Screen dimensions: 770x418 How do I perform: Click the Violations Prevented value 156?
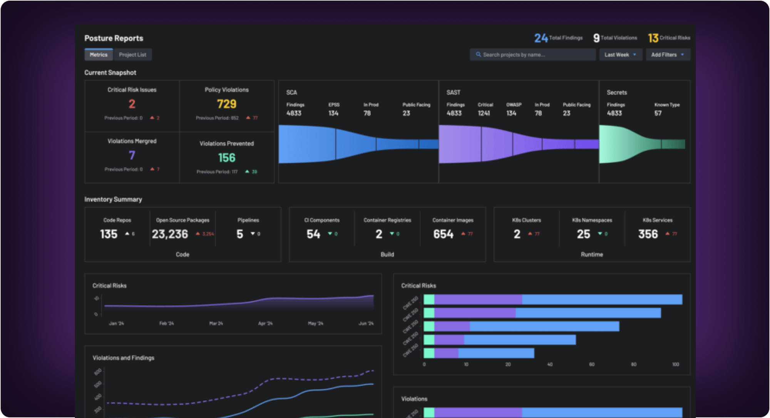(226, 158)
